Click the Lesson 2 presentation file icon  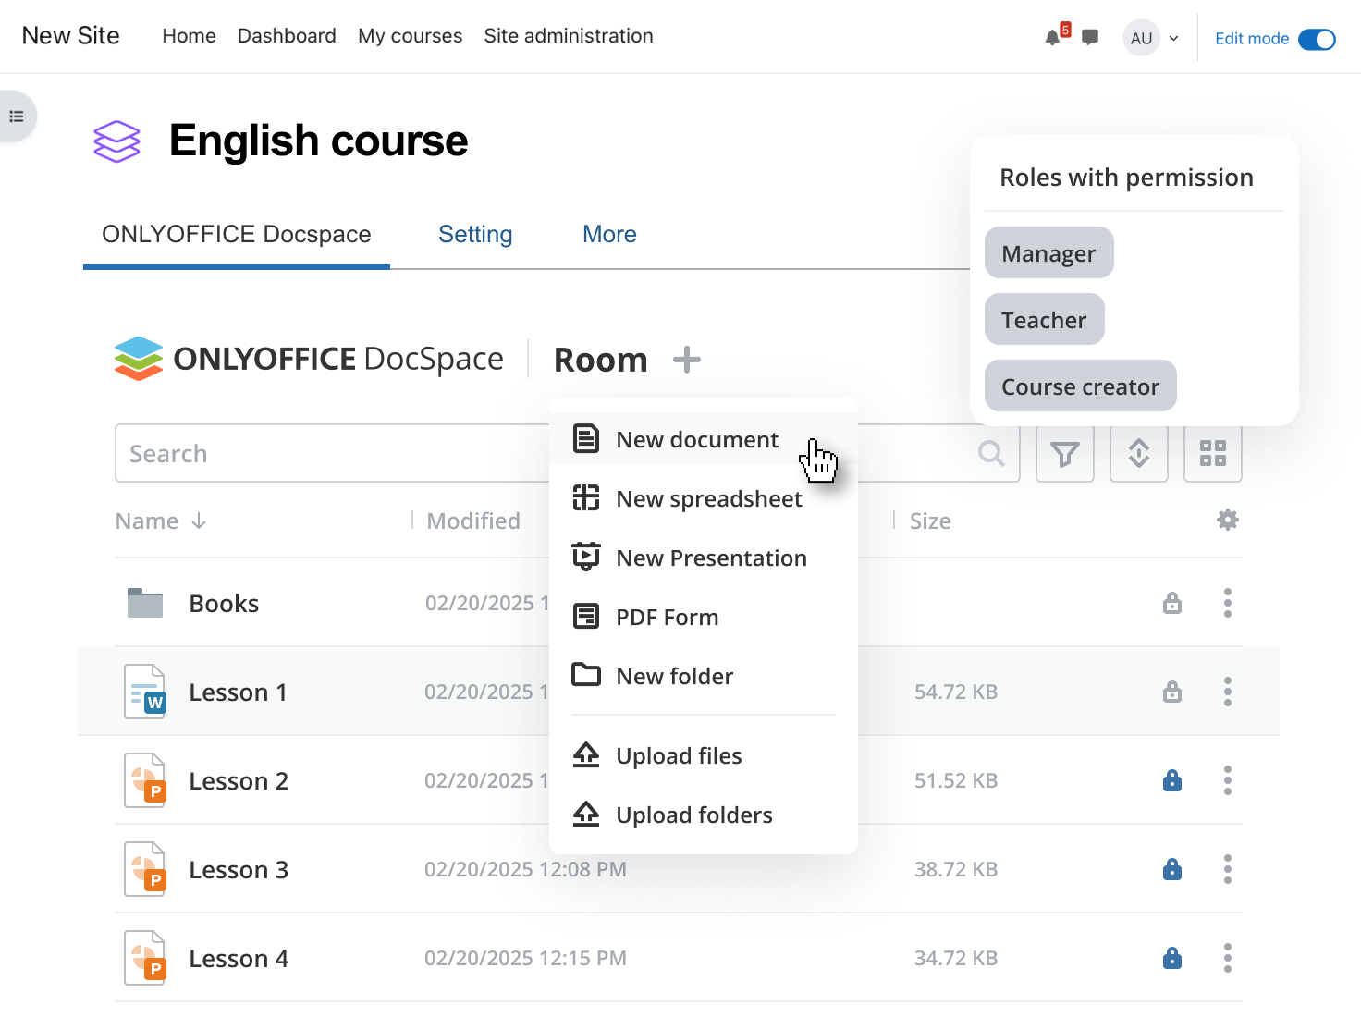click(x=145, y=780)
